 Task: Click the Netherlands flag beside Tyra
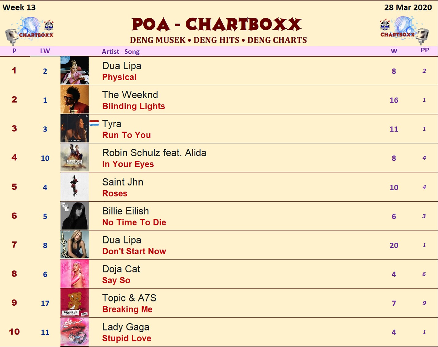point(94,123)
